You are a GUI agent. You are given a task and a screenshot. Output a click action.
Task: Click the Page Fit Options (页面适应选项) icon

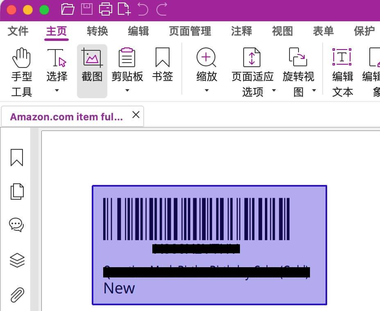pos(252,58)
